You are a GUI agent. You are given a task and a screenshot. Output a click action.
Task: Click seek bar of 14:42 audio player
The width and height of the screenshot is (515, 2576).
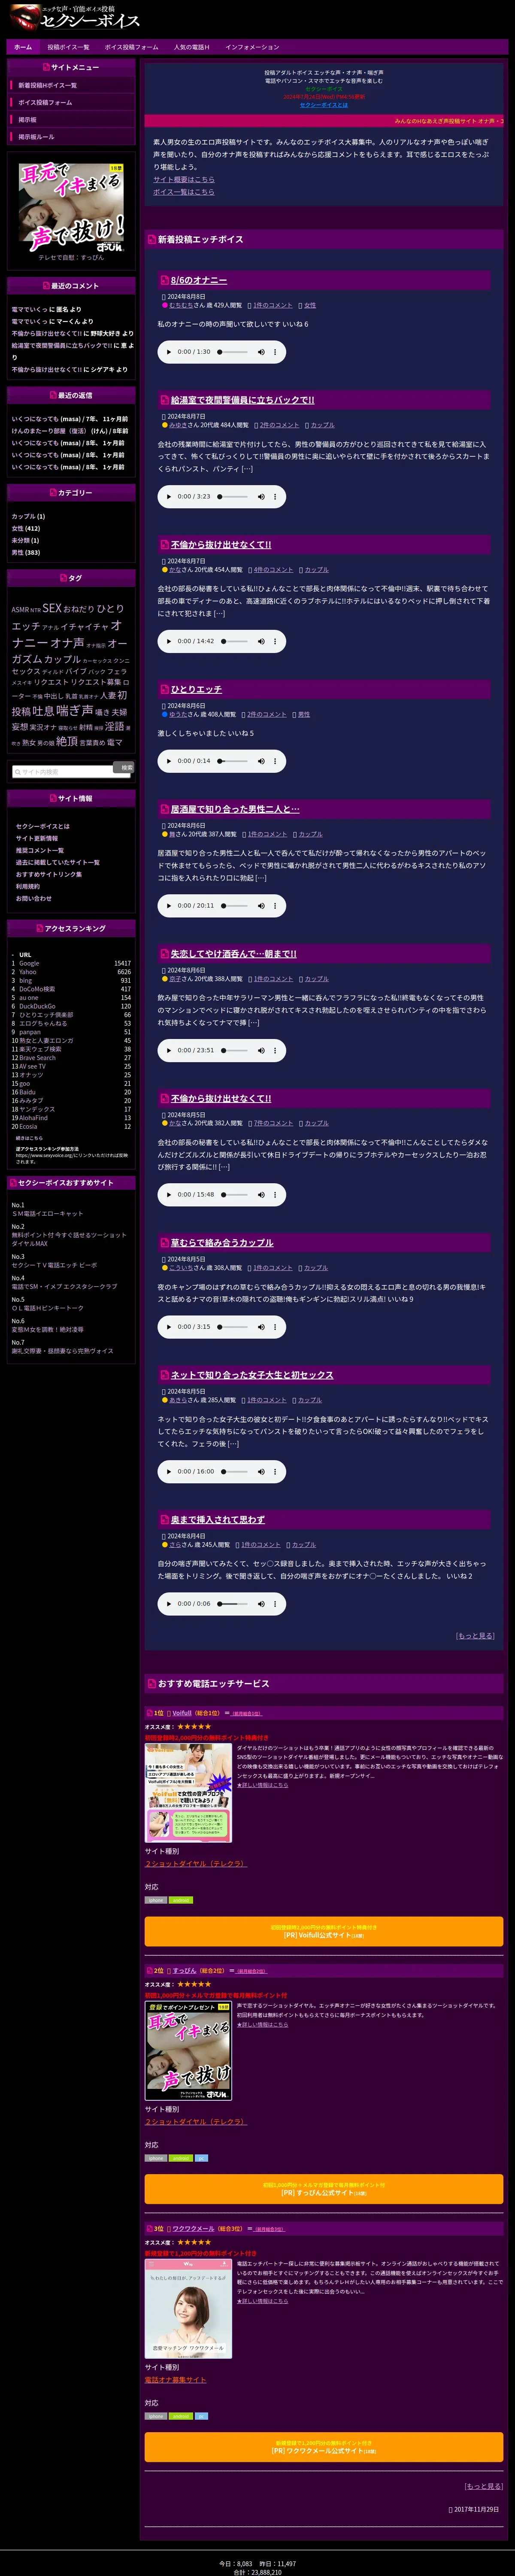pyautogui.click(x=234, y=641)
